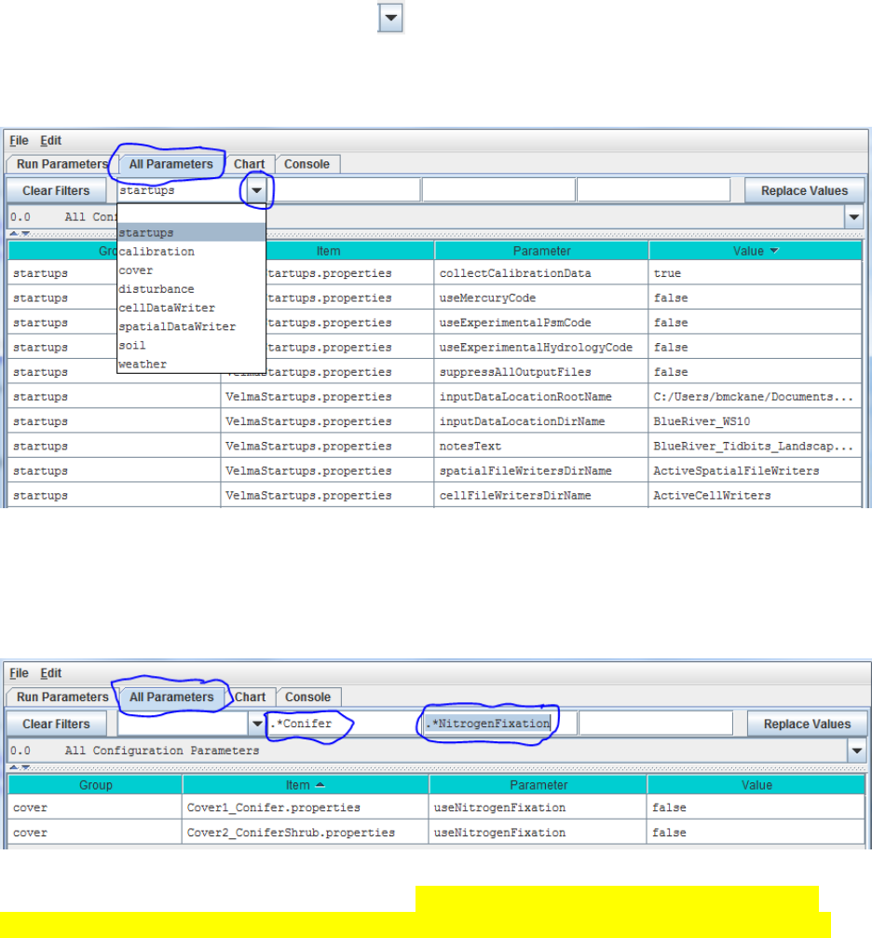Expand the configuration dropdown arrow in upper window
This screenshot has width=872, height=938.
tap(854, 217)
